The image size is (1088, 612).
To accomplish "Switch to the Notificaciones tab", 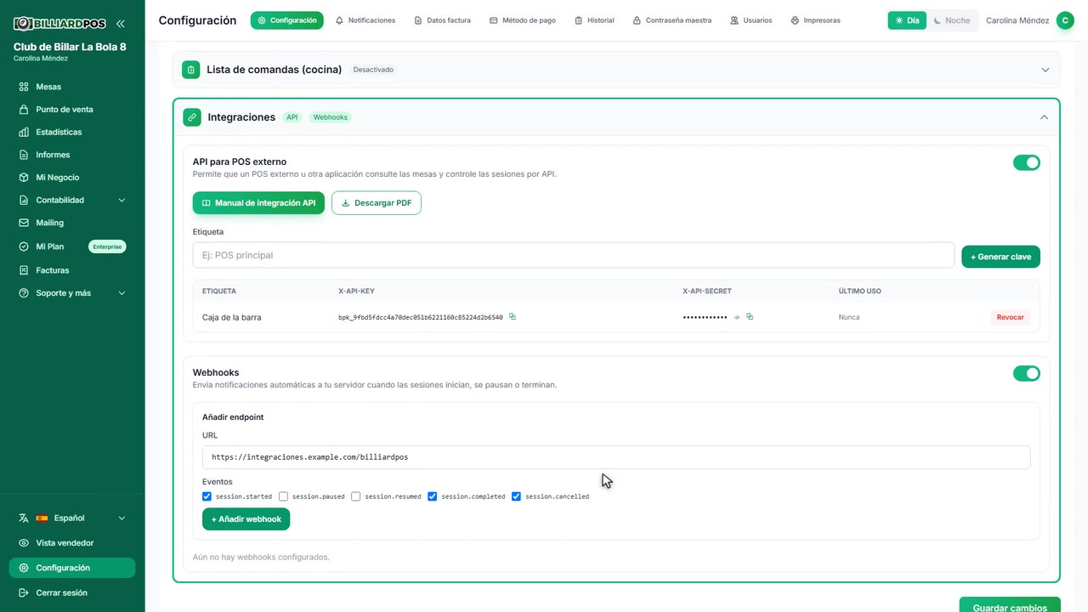I will [x=365, y=20].
